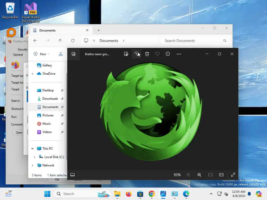Image resolution: width=267 pixels, height=200 pixels.
Task: Zoom in on the image
Action: pyautogui.click(x=199, y=175)
